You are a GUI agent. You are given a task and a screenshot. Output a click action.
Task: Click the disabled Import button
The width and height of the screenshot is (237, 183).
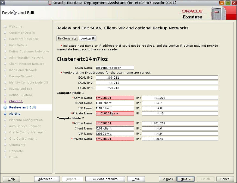tap(73, 179)
